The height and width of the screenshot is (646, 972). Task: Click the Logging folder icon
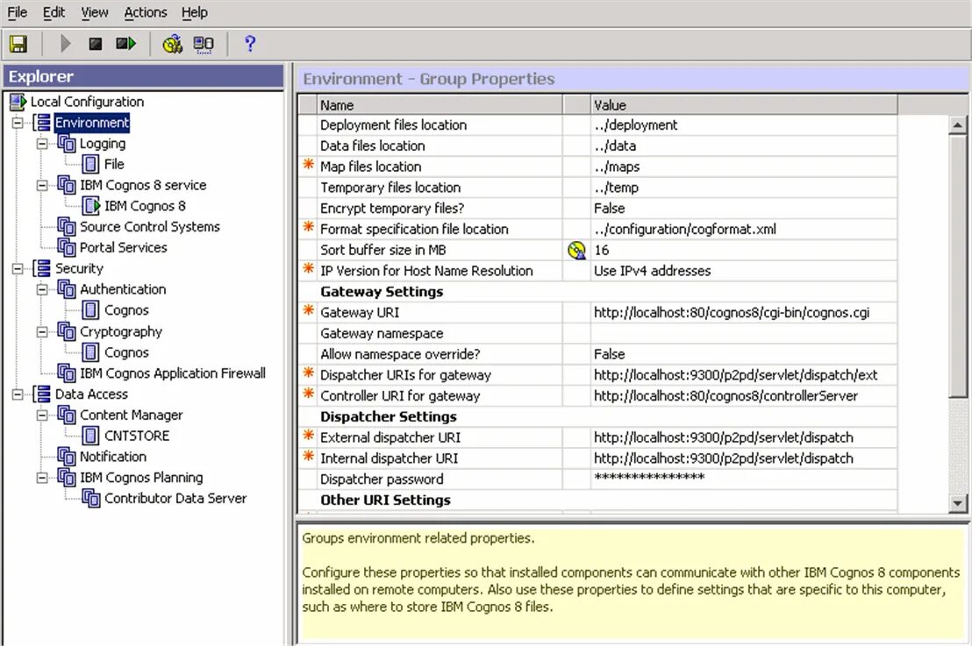pos(67,144)
